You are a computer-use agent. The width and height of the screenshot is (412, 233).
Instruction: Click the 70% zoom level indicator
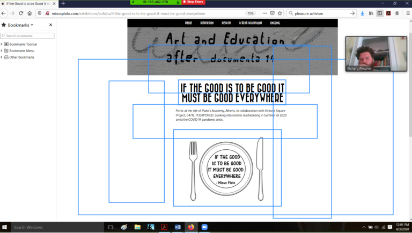pos(250,13)
